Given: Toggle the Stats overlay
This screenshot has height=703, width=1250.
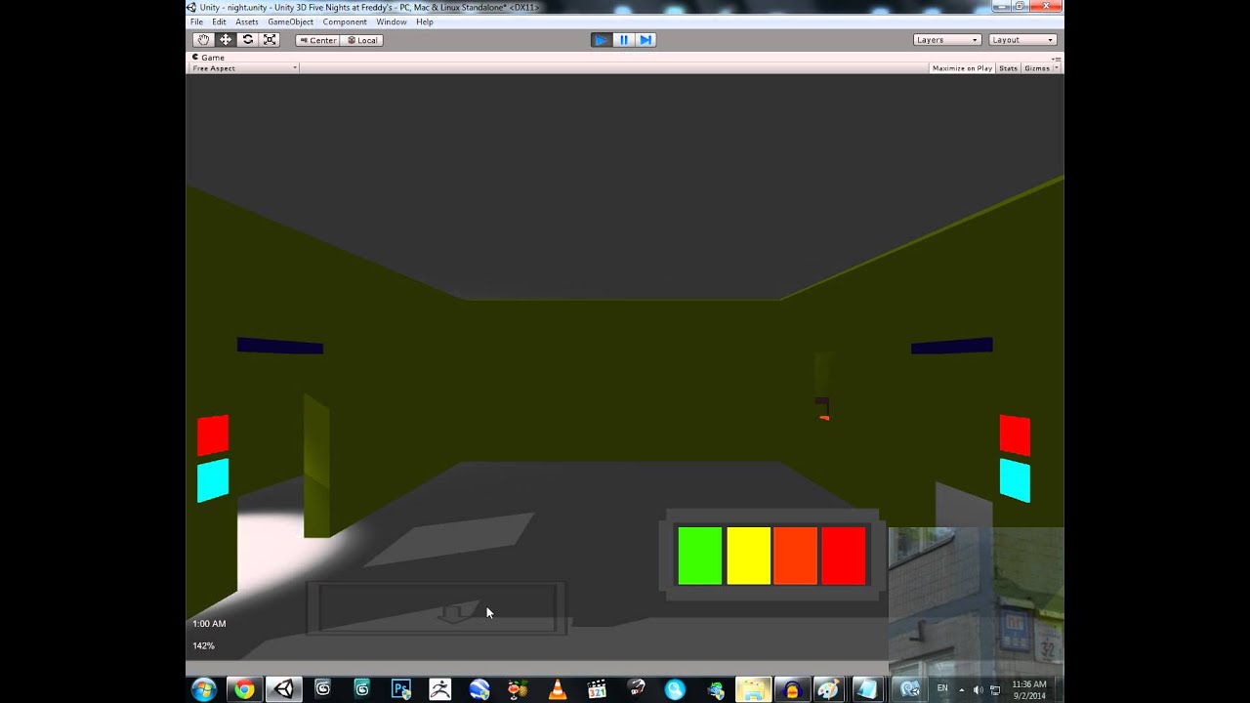Looking at the screenshot, I should (x=1008, y=68).
